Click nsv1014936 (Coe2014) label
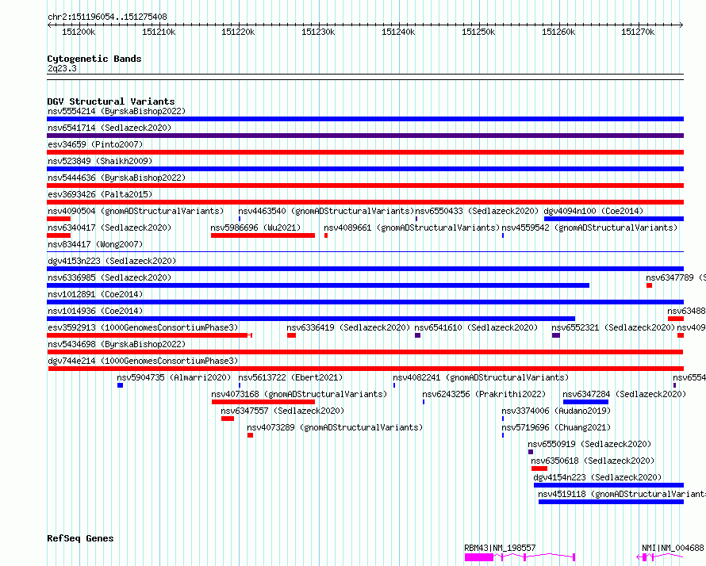The image size is (706, 566). (95, 311)
